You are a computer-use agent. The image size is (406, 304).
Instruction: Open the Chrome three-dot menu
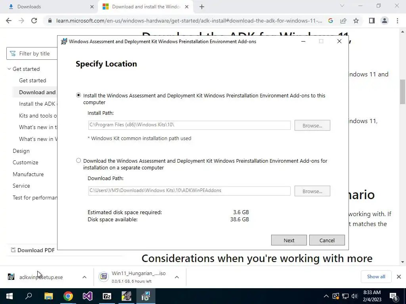pyautogui.click(x=397, y=21)
